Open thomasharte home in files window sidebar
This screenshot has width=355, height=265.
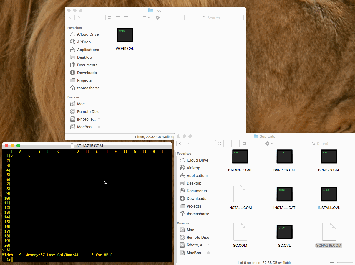[x=84, y=88]
